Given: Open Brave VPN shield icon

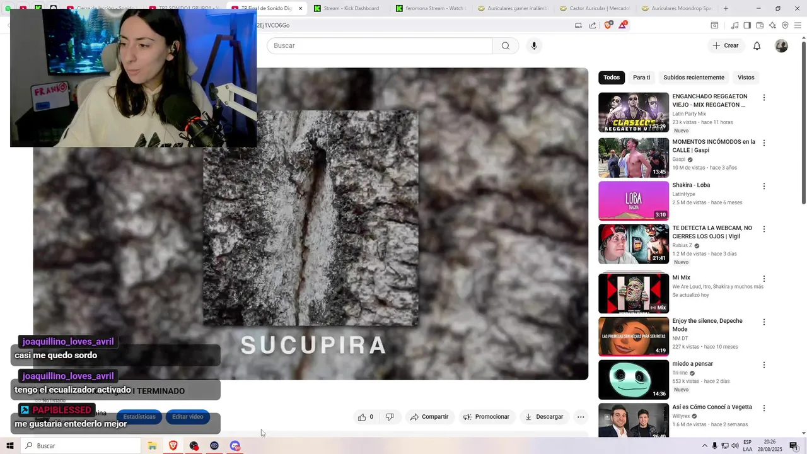Looking at the screenshot, I should pyautogui.click(x=785, y=25).
